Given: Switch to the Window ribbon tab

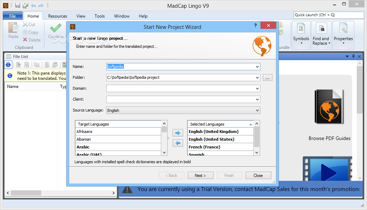Looking at the screenshot, I should click(122, 16).
